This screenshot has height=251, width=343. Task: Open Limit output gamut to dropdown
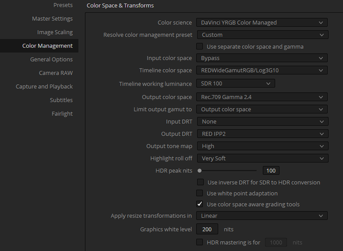(262, 109)
